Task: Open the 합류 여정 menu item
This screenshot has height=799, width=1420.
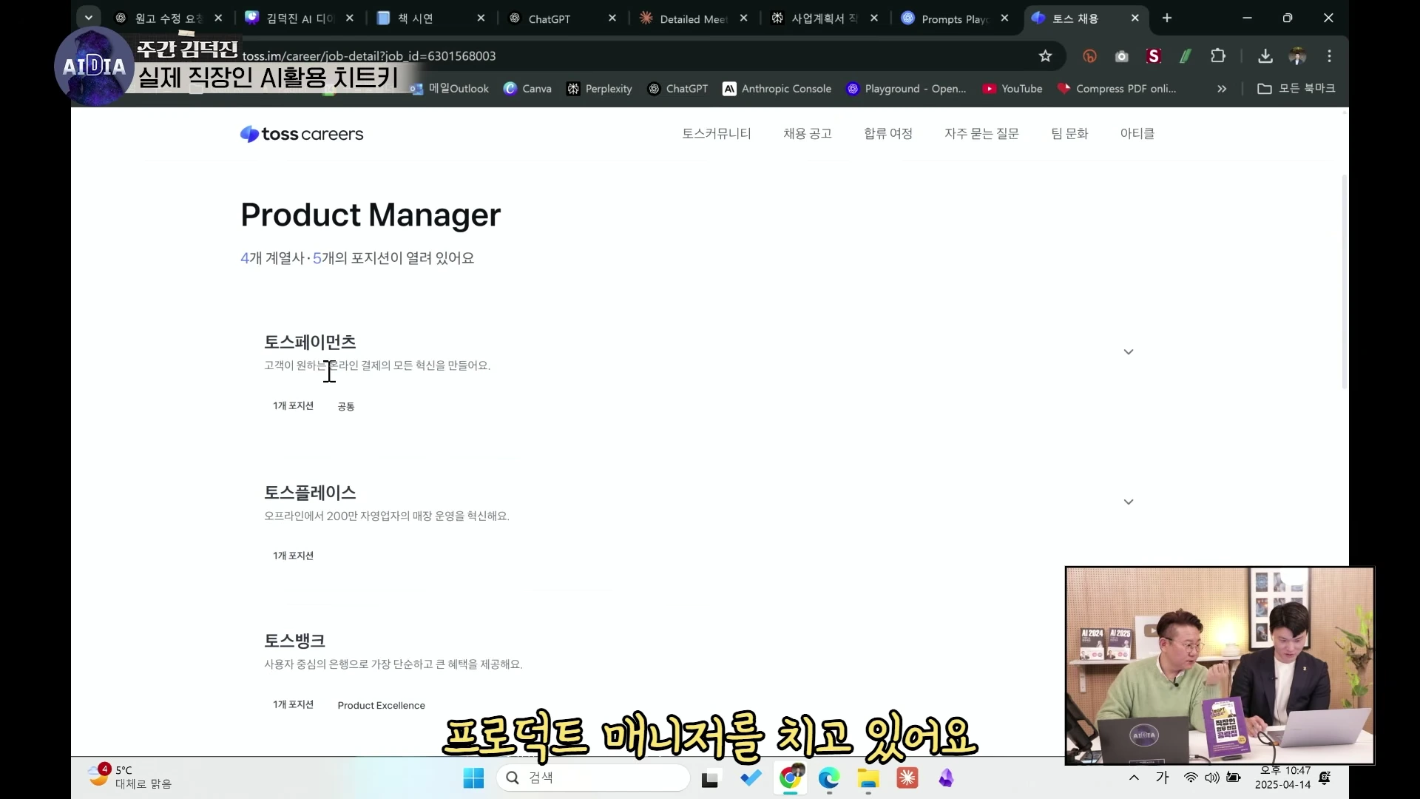Action: tap(888, 134)
